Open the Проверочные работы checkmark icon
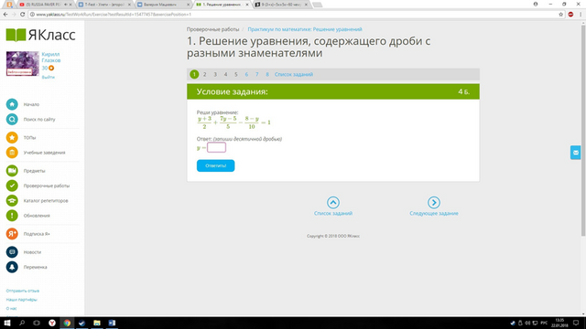 click(12, 186)
